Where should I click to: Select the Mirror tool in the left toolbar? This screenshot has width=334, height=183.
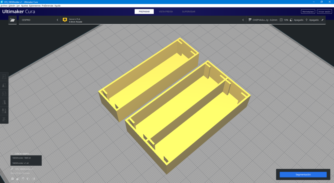pyautogui.click(x=4, y=102)
